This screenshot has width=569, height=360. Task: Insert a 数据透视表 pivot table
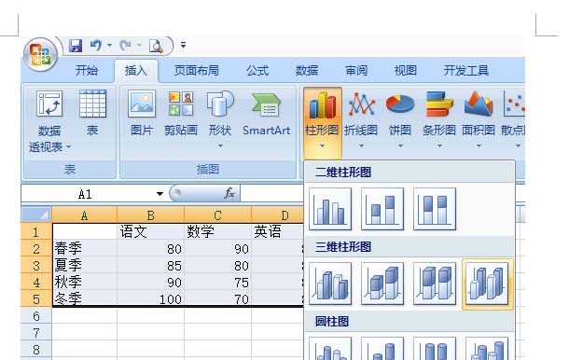point(49,121)
